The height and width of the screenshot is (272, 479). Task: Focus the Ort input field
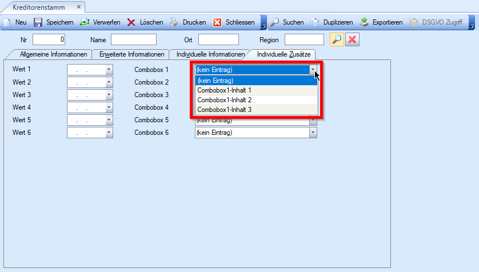click(x=218, y=39)
